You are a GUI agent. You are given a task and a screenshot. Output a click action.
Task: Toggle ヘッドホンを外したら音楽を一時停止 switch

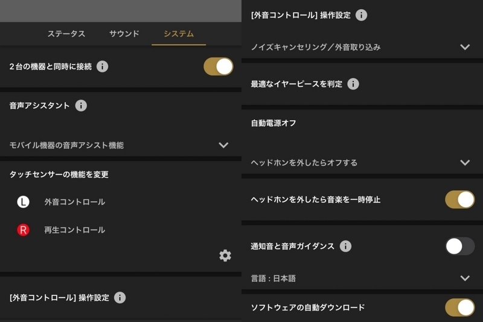click(459, 199)
